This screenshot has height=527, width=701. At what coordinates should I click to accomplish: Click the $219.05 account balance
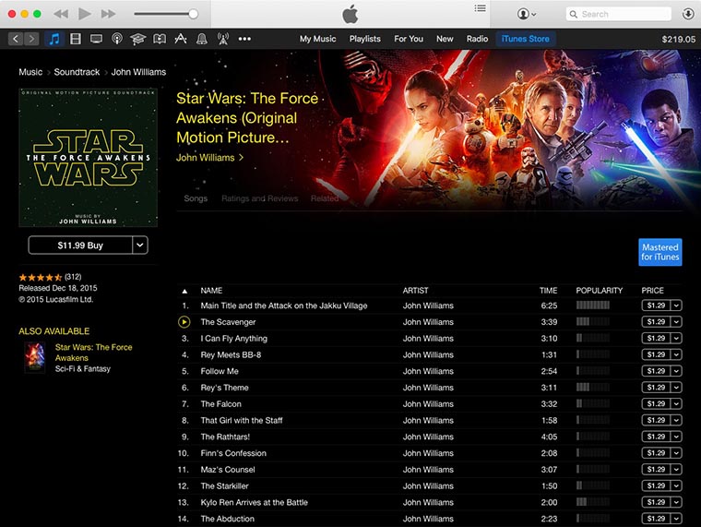click(679, 40)
